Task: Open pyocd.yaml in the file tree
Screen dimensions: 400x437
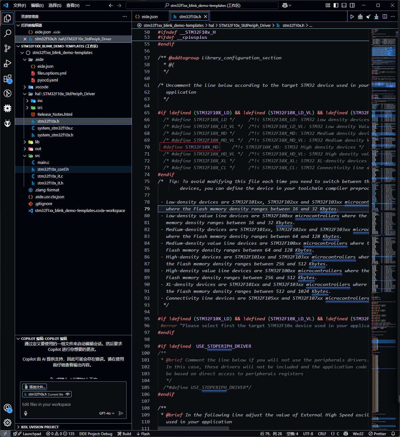Action: (48, 80)
